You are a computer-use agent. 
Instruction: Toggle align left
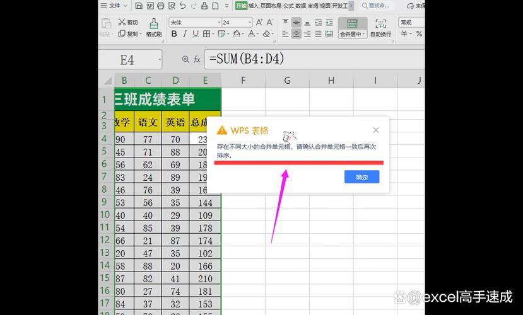pyautogui.click(x=286, y=33)
